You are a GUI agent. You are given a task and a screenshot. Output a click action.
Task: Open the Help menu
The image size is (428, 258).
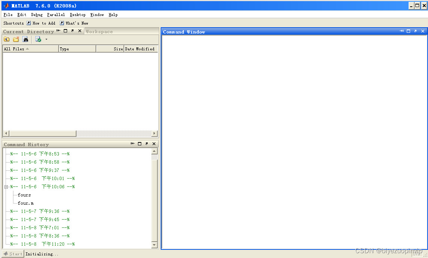tap(113, 15)
